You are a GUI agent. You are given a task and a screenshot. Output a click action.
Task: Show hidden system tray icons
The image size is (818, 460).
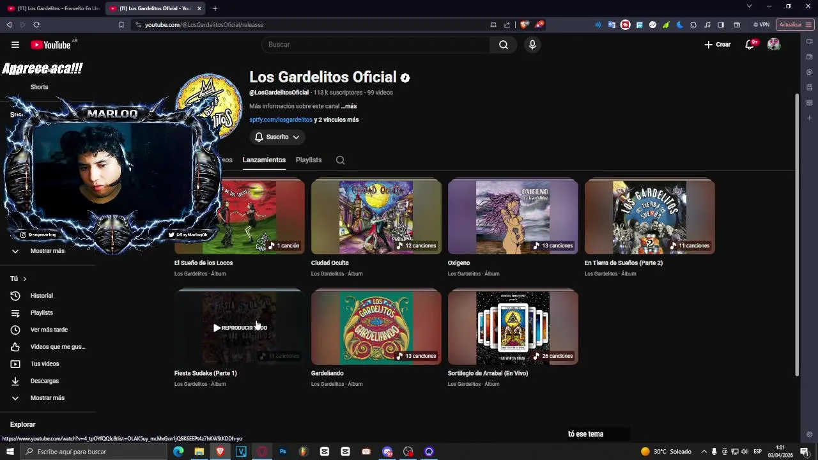click(x=704, y=452)
